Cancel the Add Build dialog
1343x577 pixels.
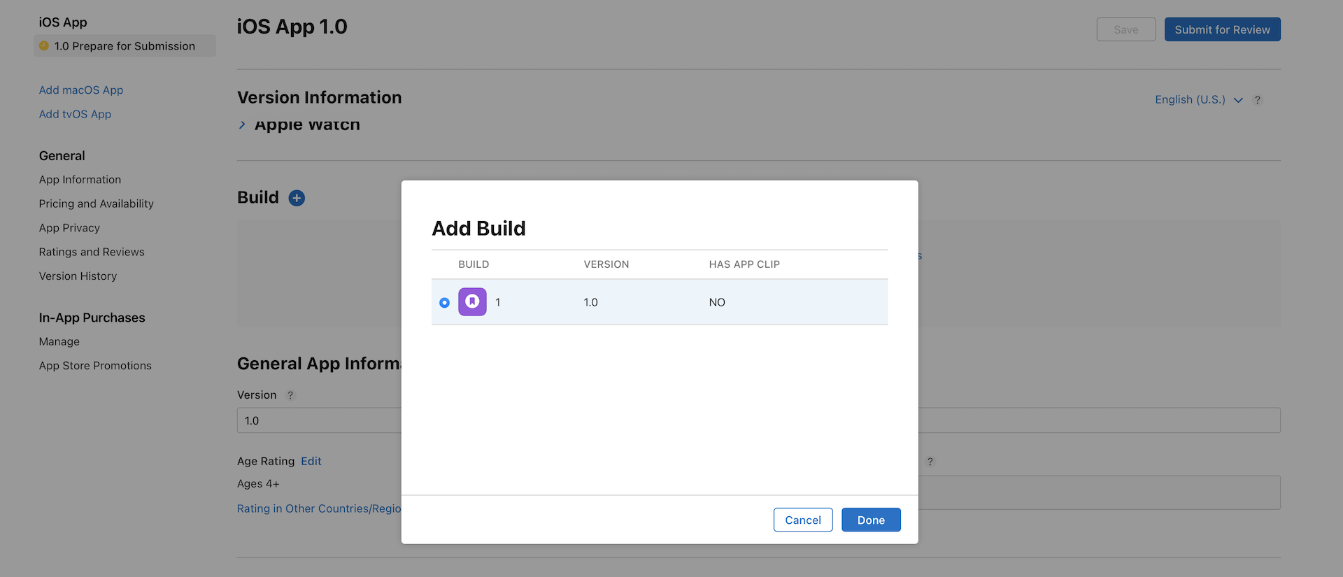[802, 520]
